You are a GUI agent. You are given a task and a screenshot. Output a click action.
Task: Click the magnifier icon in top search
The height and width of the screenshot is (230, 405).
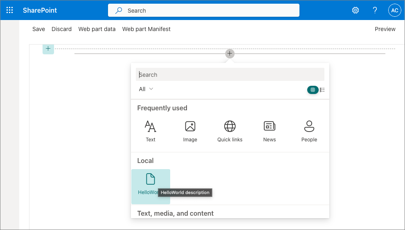coord(119,10)
